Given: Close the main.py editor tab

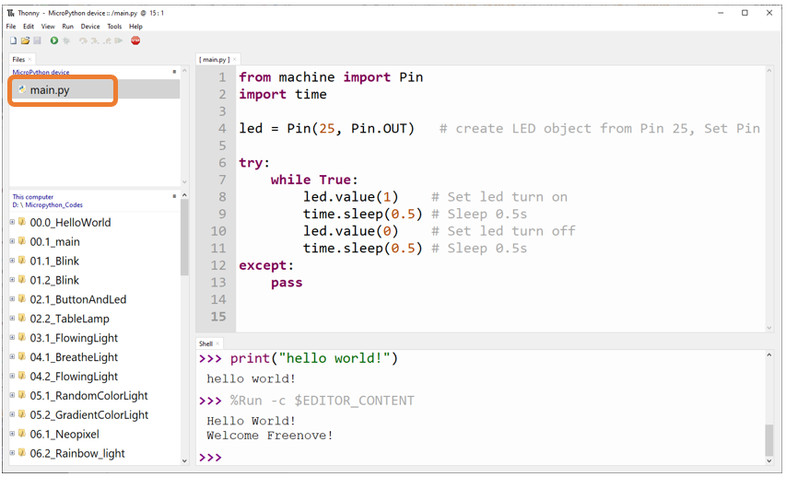Looking at the screenshot, I should (x=235, y=59).
